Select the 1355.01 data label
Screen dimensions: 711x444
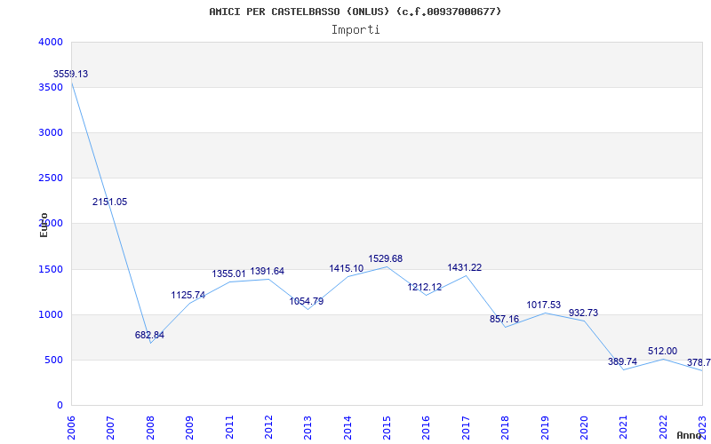coord(229,274)
